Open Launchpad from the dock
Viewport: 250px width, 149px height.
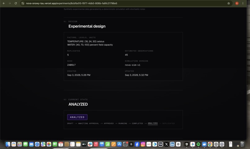pos(20,144)
